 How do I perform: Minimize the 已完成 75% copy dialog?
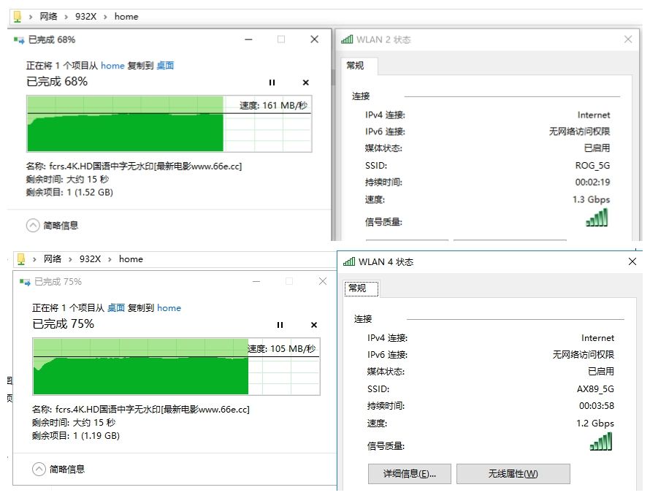(256, 281)
